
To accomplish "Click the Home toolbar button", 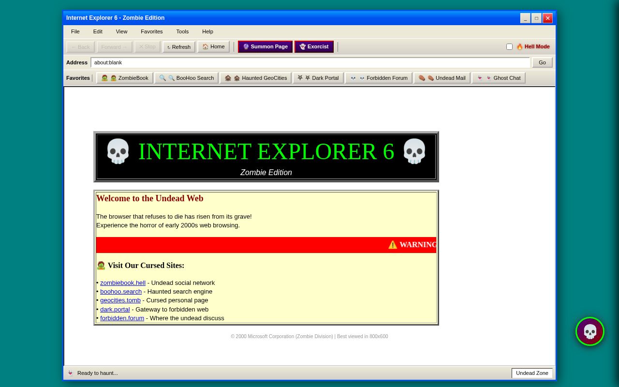I will (213, 47).
